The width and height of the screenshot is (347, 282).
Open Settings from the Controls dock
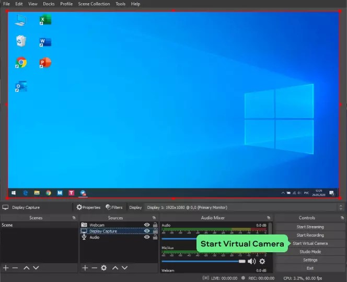pos(310,260)
